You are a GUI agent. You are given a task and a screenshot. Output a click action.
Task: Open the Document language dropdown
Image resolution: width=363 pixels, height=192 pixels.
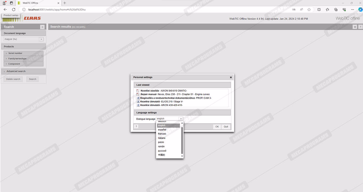coord(41,39)
